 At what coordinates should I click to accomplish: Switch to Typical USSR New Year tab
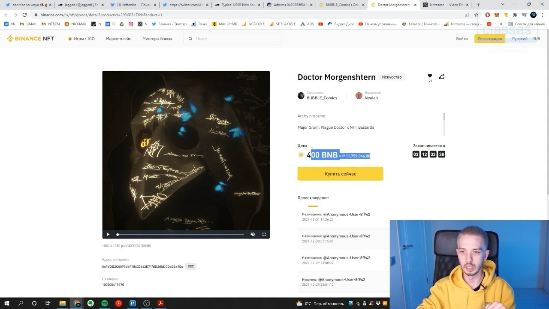click(x=237, y=5)
